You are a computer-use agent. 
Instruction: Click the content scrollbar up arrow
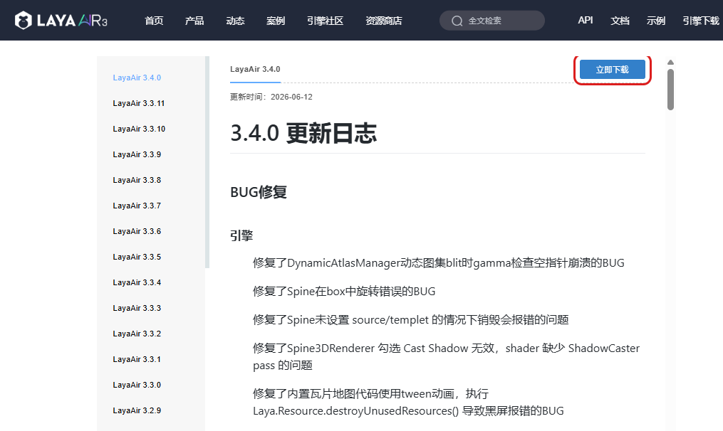tap(670, 62)
